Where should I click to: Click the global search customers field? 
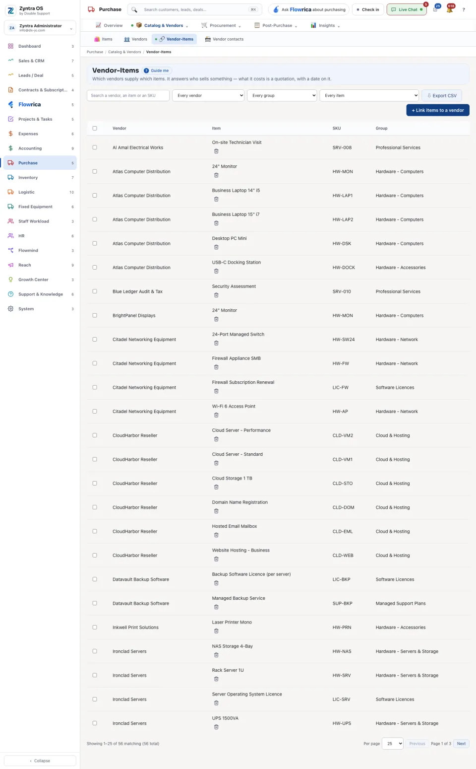(195, 9)
